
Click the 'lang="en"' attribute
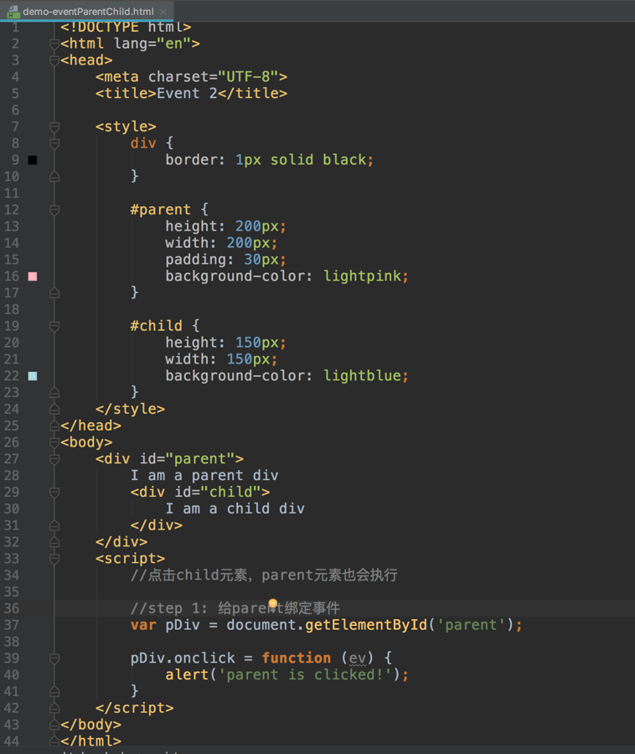(152, 44)
